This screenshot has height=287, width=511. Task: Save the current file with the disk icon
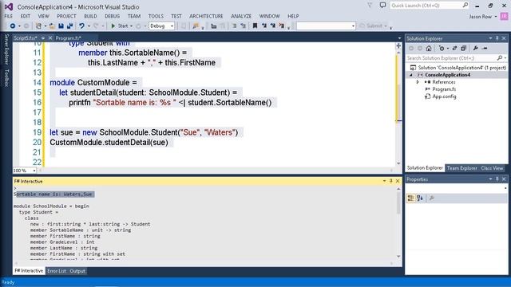61,26
